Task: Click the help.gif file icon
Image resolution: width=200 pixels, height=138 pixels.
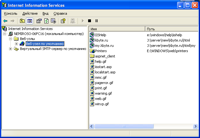Action: pyautogui.click(x=92, y=62)
